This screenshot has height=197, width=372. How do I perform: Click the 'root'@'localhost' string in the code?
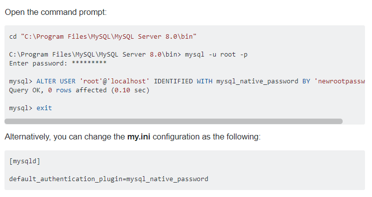pos(114,81)
